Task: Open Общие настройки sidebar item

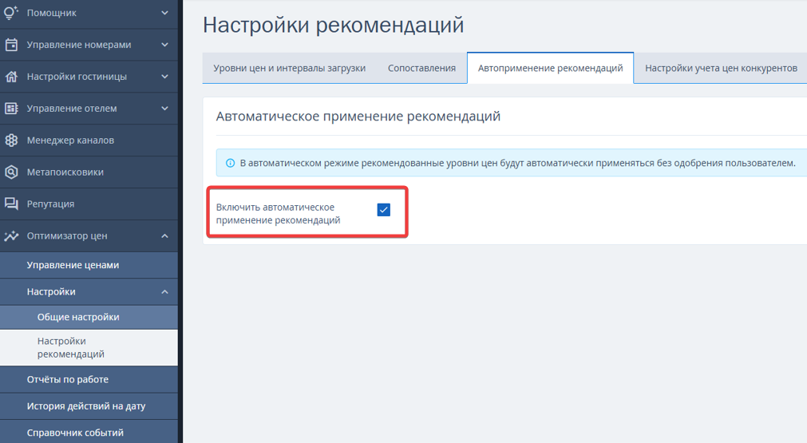Action: point(89,318)
